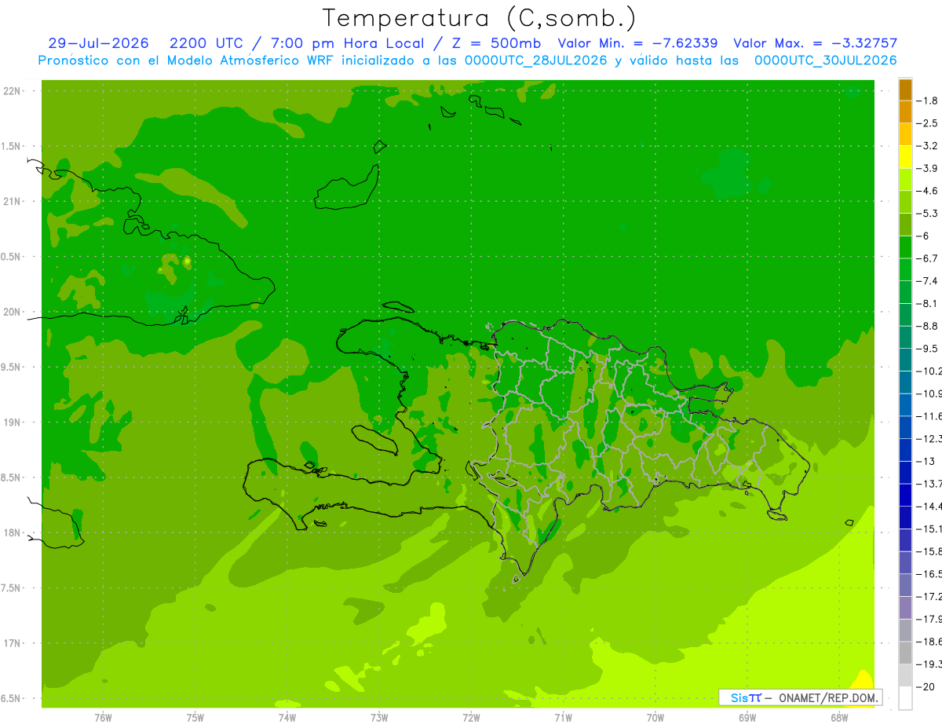This screenshot has width=942, height=728.
Task: Select the 'Valor Max. = -3.32757' readout
Action: click(x=815, y=43)
